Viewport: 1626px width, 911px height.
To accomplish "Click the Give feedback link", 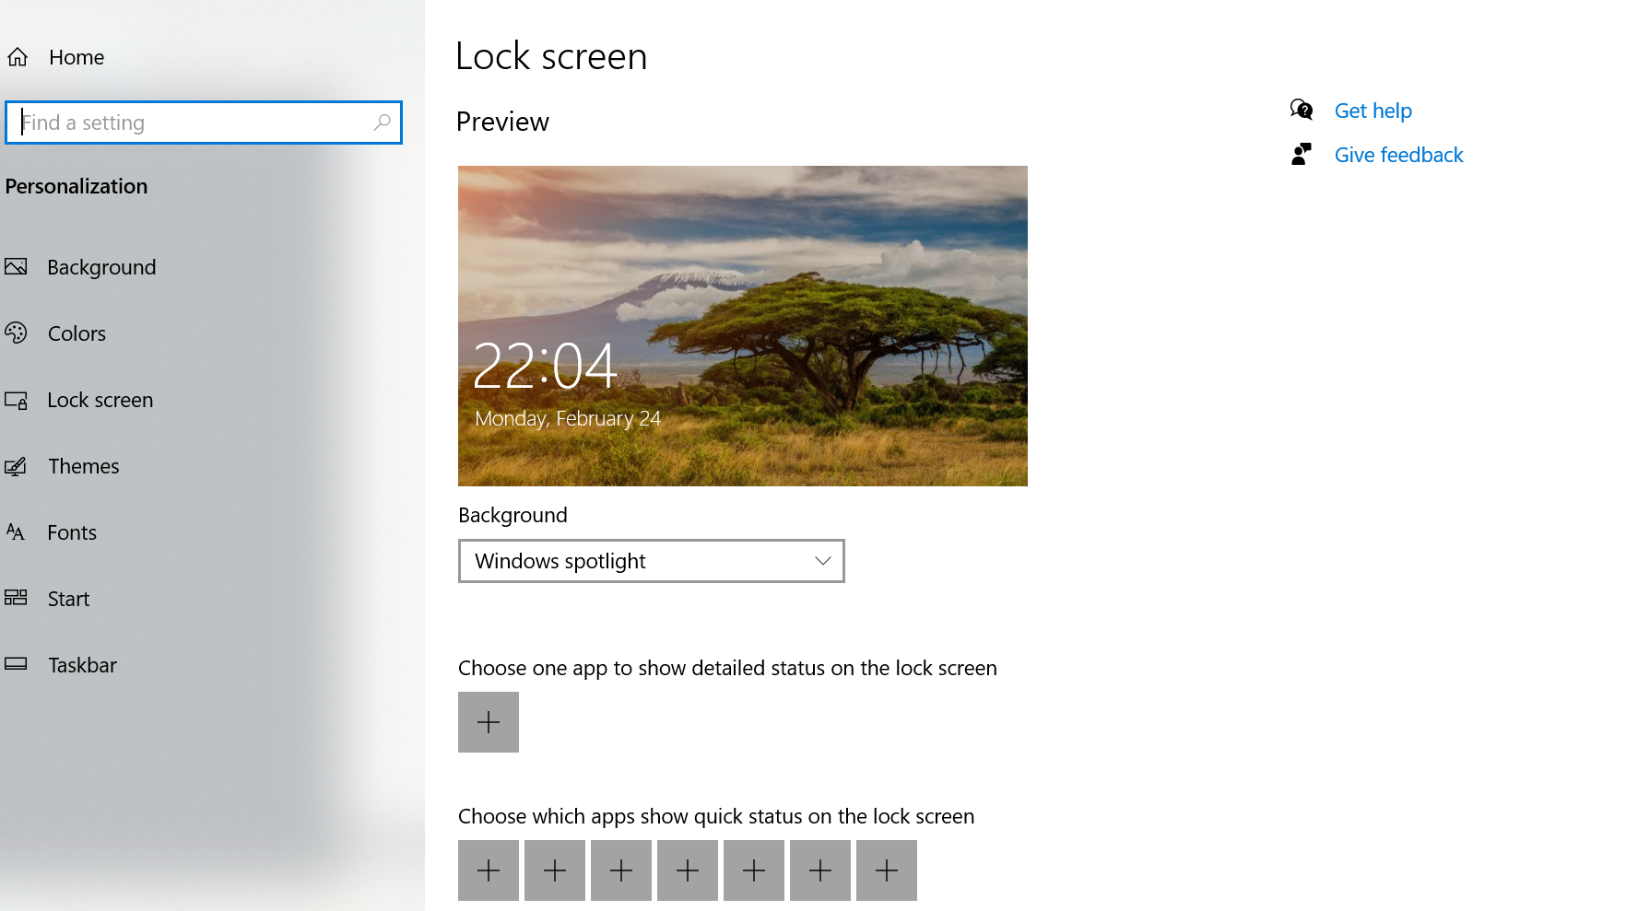I will [1398, 155].
